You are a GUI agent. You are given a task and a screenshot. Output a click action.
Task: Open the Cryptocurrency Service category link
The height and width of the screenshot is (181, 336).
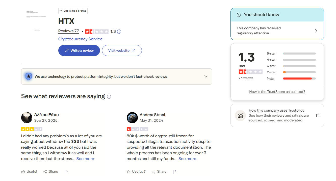click(x=80, y=39)
